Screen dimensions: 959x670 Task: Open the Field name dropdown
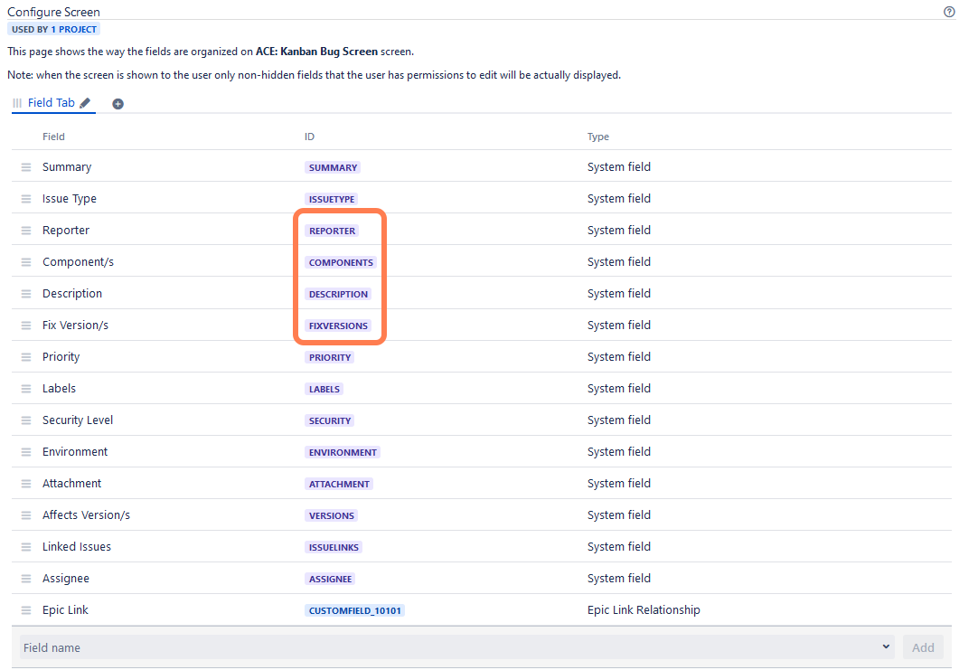point(457,647)
